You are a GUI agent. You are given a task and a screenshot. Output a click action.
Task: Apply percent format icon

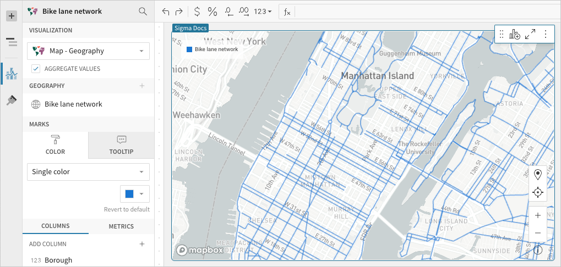click(213, 12)
